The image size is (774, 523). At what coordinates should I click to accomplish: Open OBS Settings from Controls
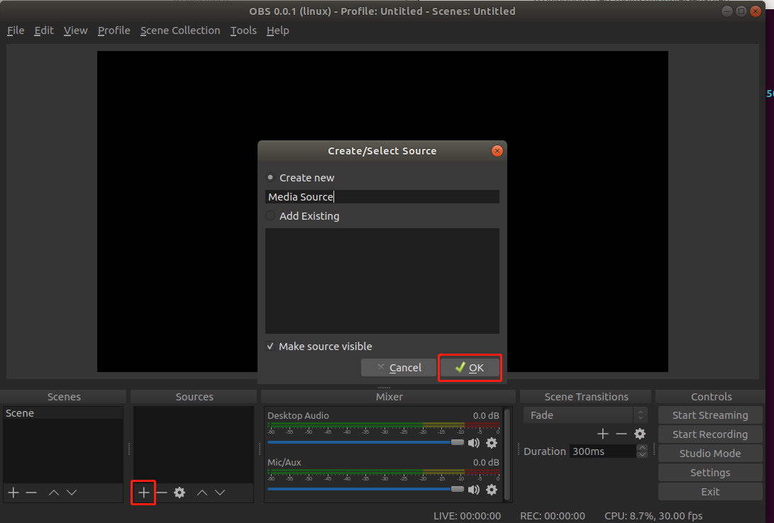click(x=710, y=473)
